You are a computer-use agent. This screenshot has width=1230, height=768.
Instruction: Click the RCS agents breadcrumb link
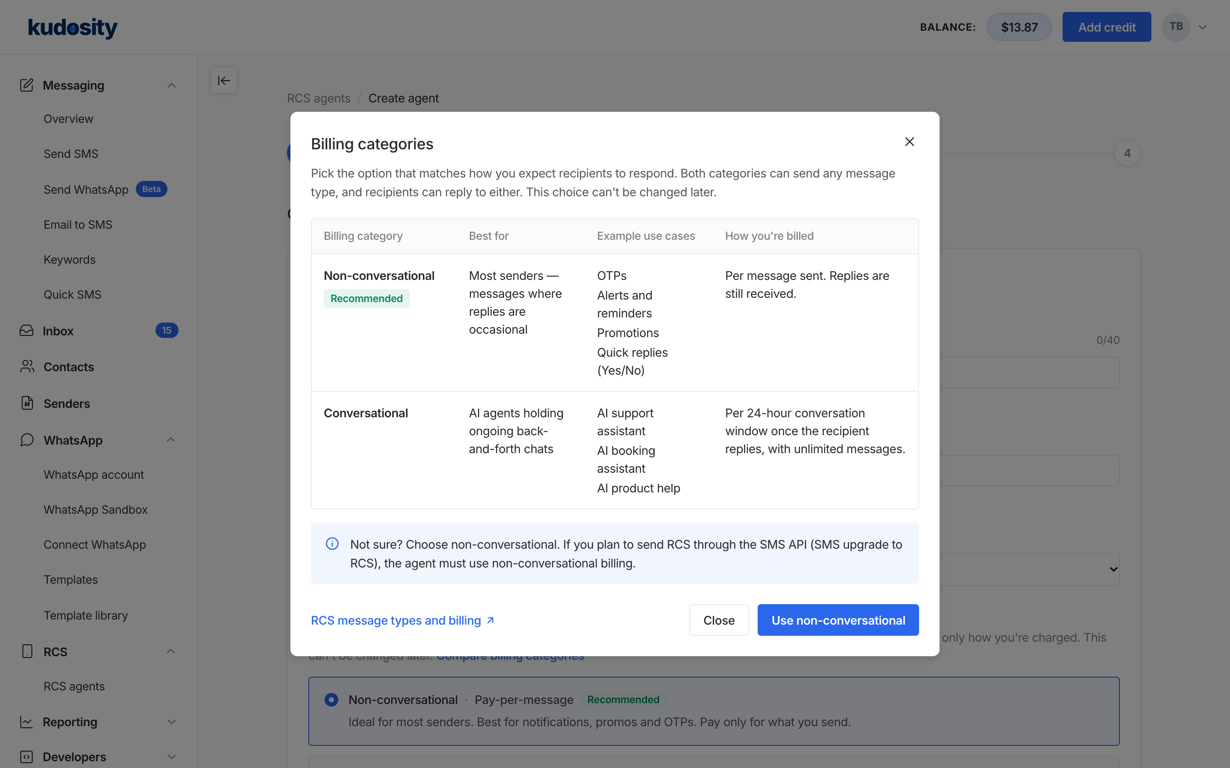[319, 98]
